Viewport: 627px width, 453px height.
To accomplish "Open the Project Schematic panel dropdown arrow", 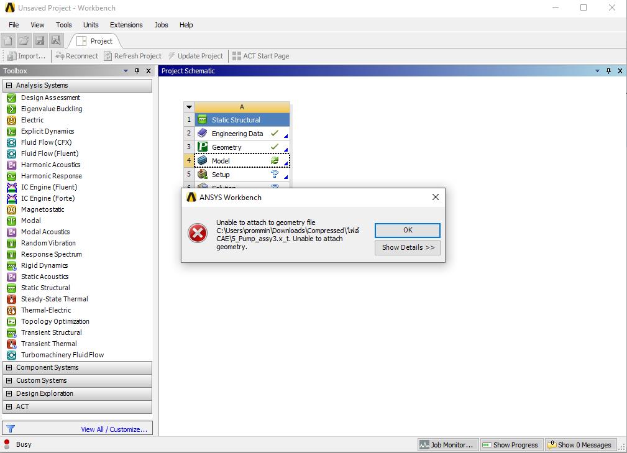I will 597,71.
